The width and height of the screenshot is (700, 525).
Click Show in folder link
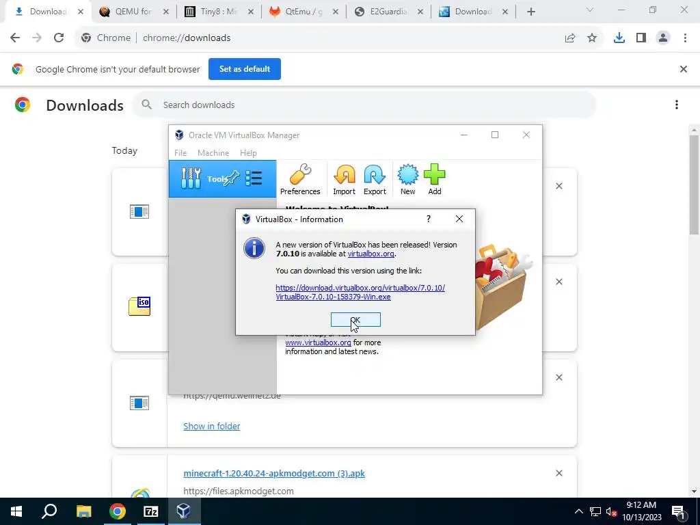[212, 427]
